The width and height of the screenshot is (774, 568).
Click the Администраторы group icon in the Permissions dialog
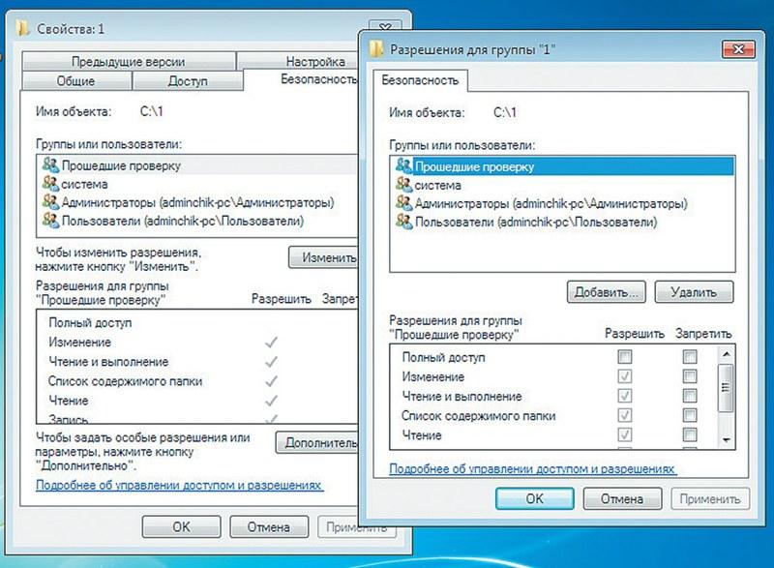pos(403,203)
